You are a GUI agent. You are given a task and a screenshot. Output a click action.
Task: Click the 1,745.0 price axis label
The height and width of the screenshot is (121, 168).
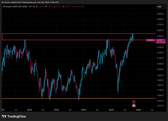(160, 90)
